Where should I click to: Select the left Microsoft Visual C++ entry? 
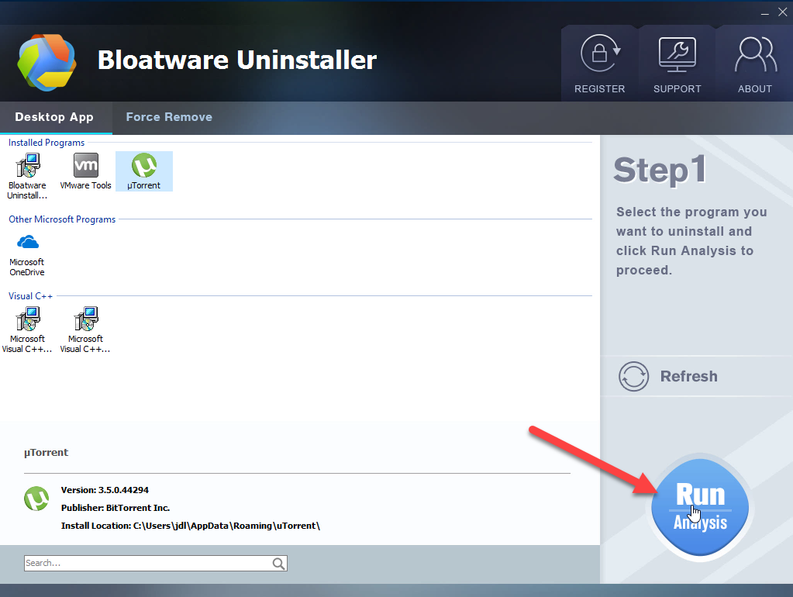(27, 329)
